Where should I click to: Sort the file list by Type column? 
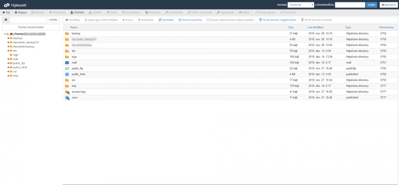(348, 27)
